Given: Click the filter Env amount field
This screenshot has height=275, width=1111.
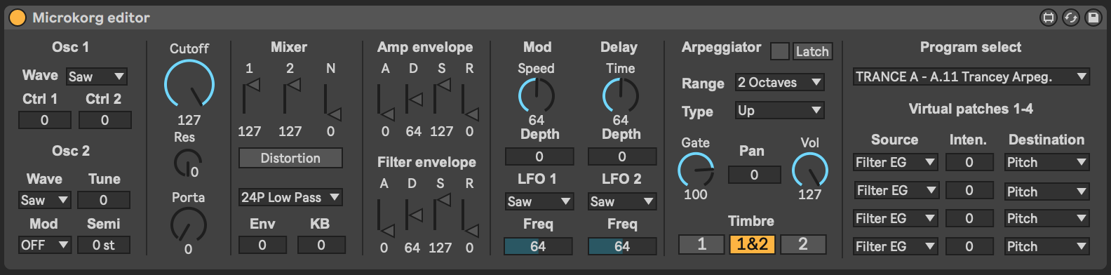Looking at the screenshot, I should 262,245.
